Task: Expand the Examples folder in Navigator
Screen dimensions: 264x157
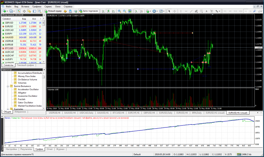Action: (8, 109)
